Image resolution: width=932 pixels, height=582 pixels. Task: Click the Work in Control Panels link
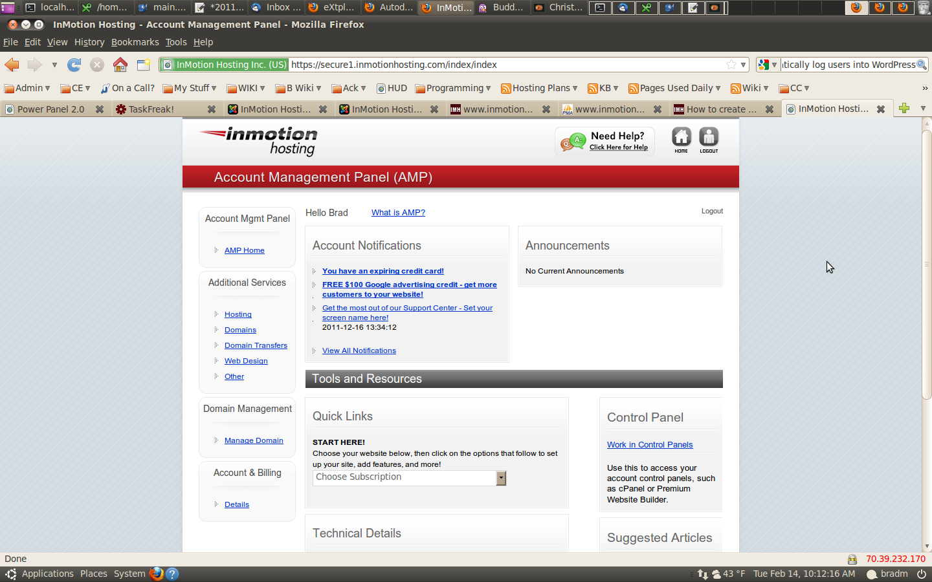pos(650,445)
